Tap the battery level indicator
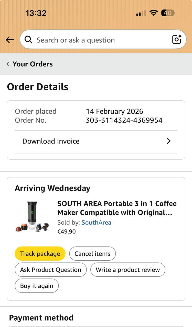 [x=168, y=13]
